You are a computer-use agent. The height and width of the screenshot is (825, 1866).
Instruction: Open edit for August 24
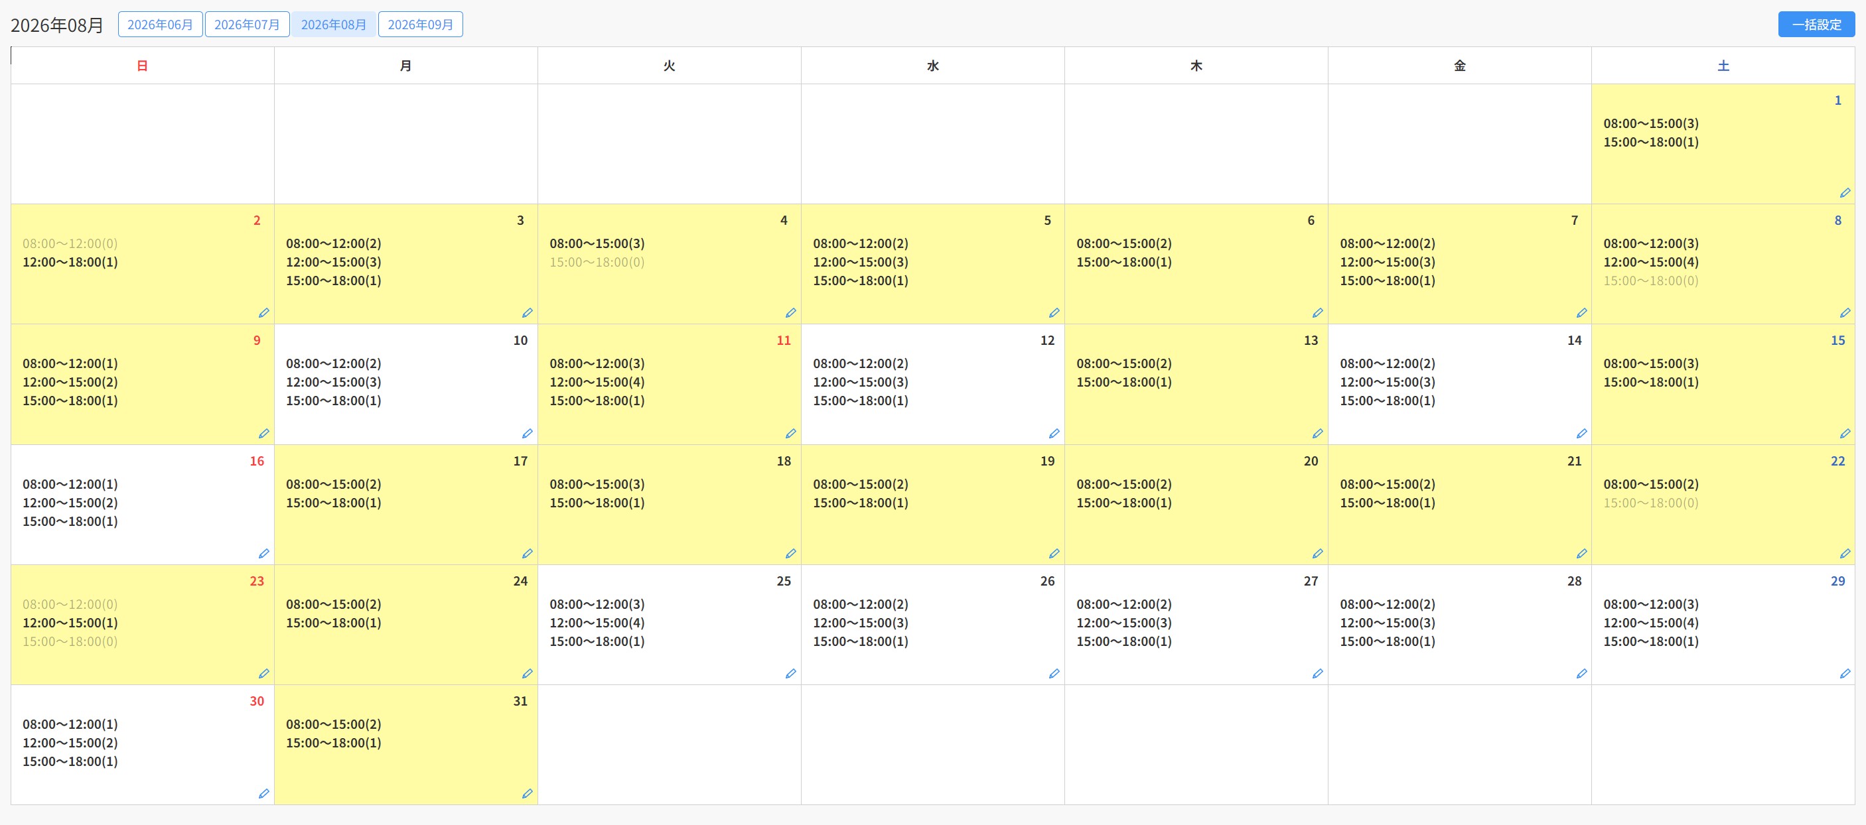tap(528, 674)
